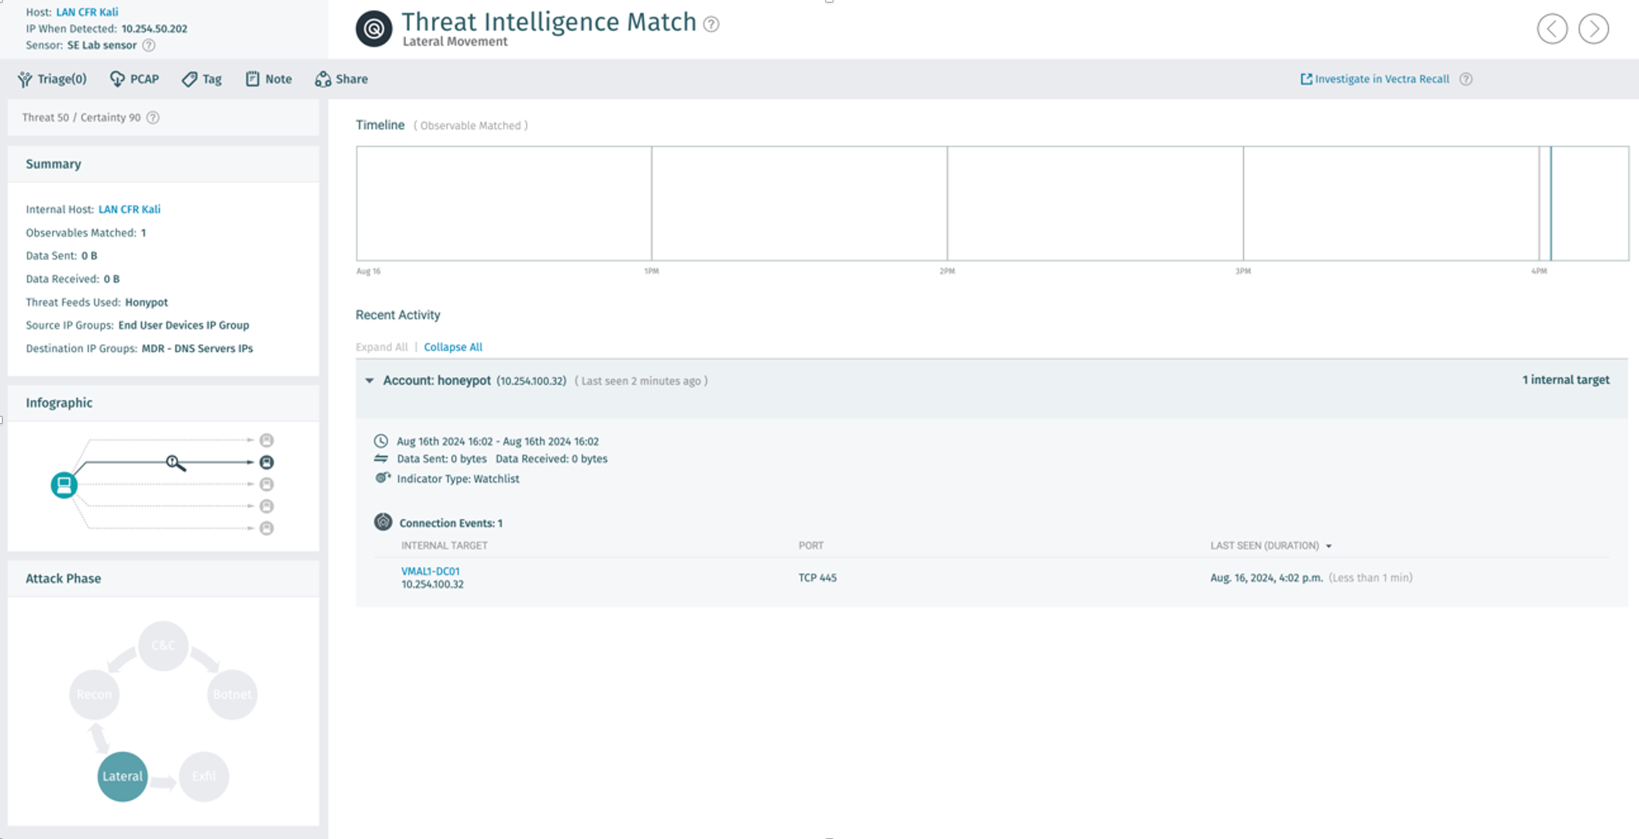Click help icon beside Threat 50 / Certainty 90
The width and height of the screenshot is (1639, 839).
tap(152, 118)
